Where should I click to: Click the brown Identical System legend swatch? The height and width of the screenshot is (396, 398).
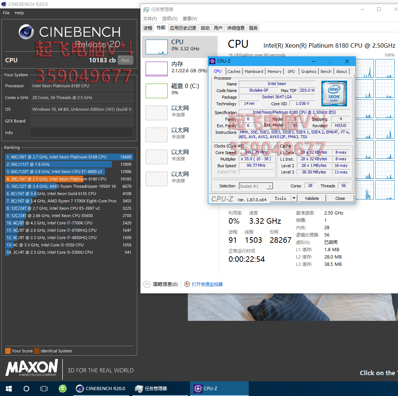pos(37,351)
